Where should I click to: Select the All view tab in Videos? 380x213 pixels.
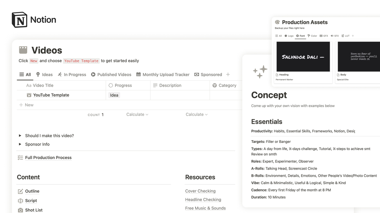pyautogui.click(x=25, y=75)
